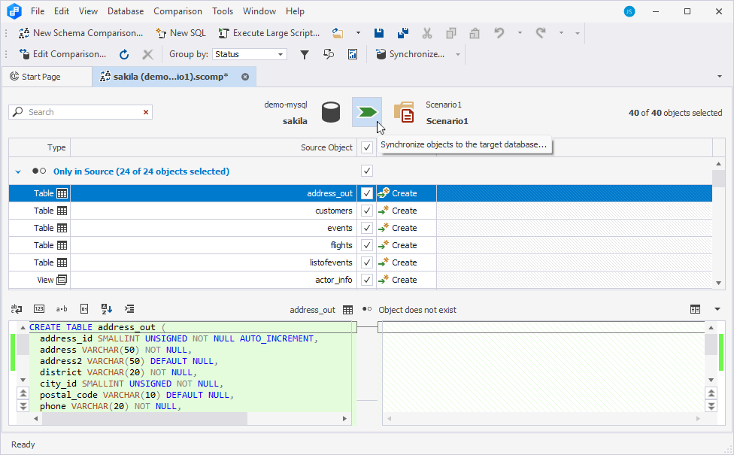734x455 pixels.
Task: Open the Database menu
Action: coord(126,11)
